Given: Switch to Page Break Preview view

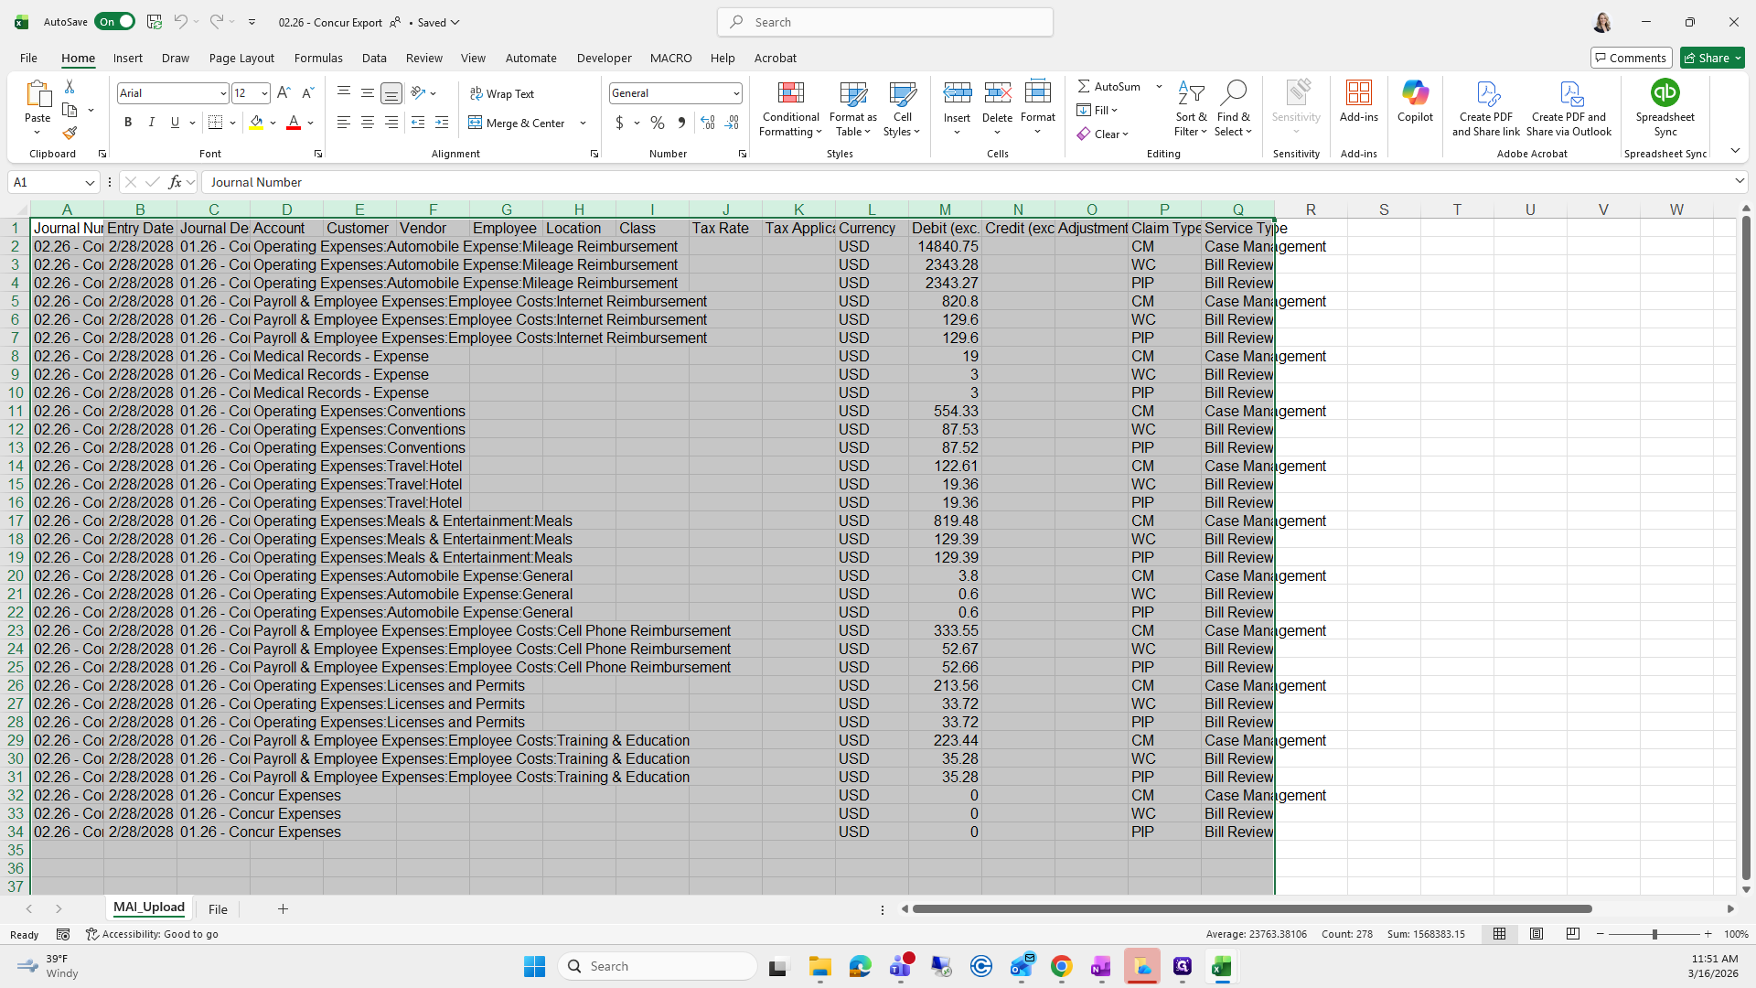Looking at the screenshot, I should click(x=1572, y=934).
